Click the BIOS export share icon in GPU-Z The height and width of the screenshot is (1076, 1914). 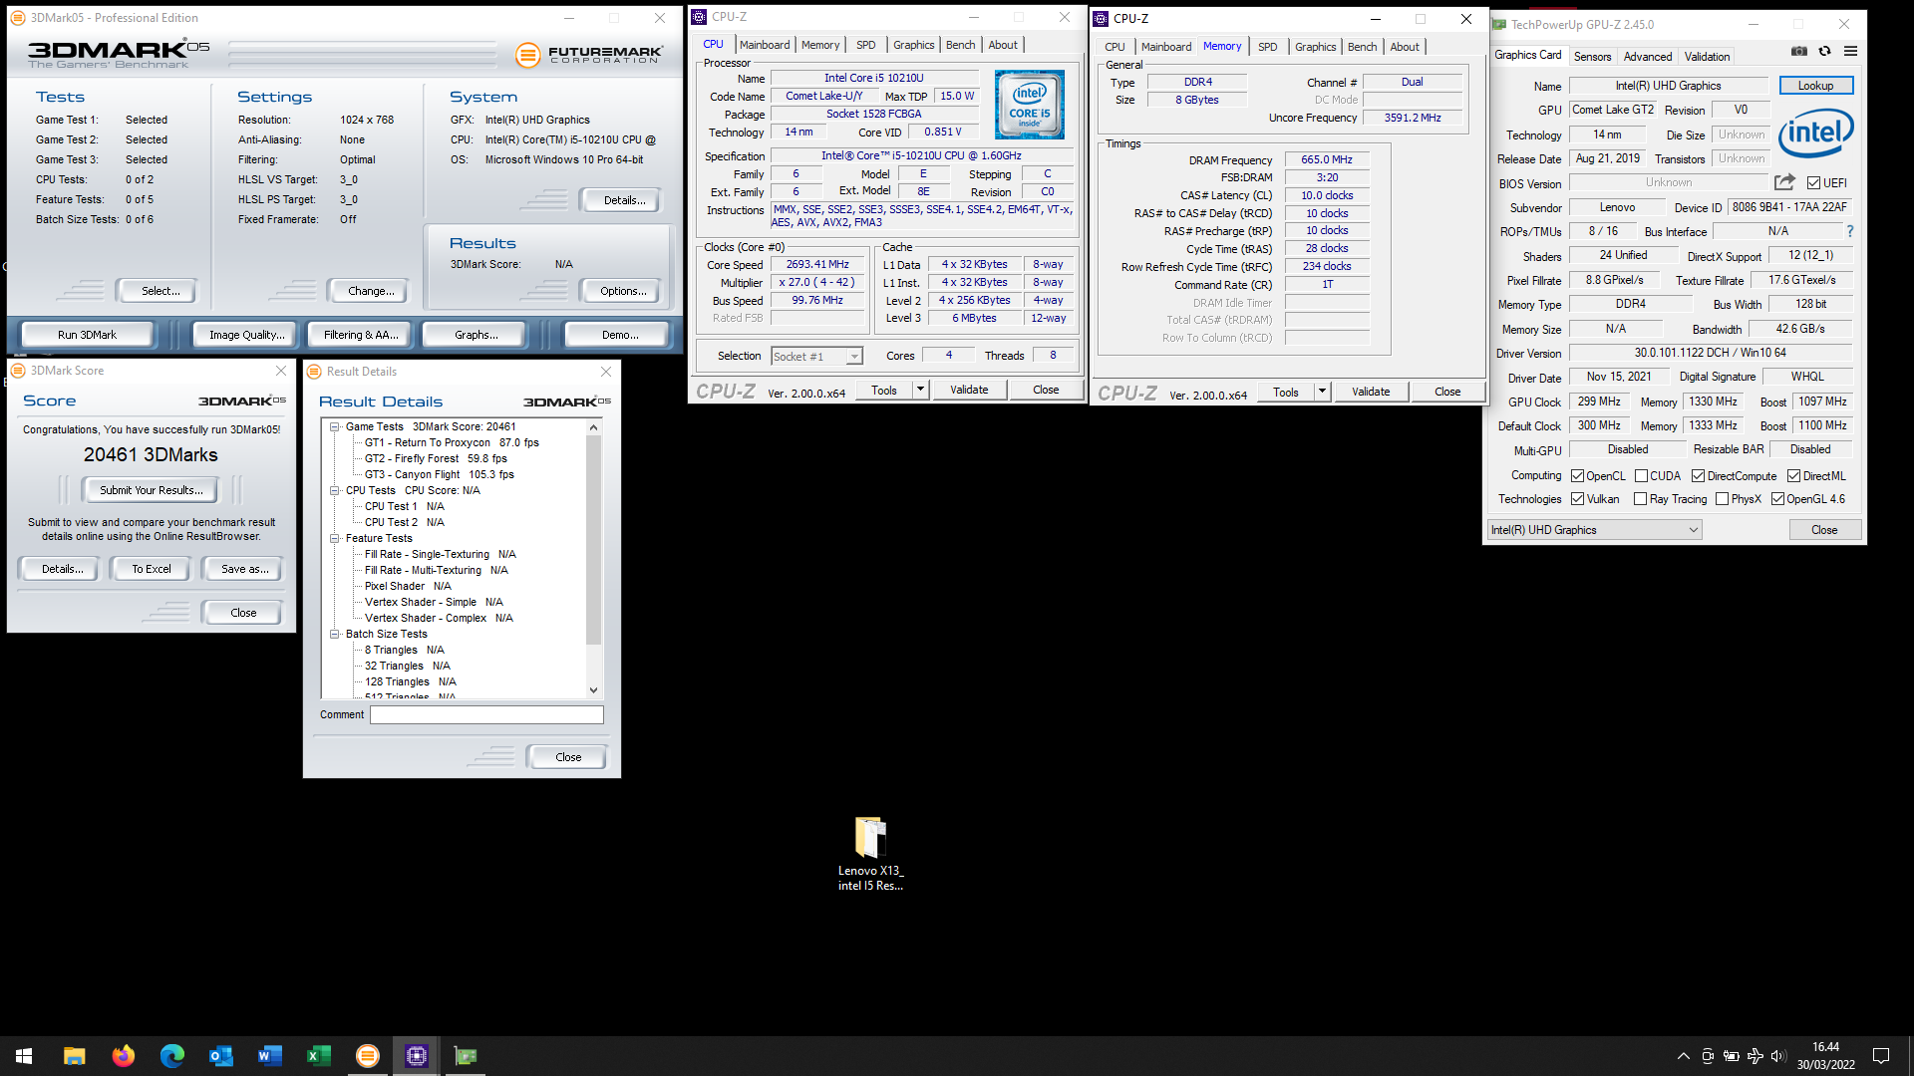coord(1784,182)
